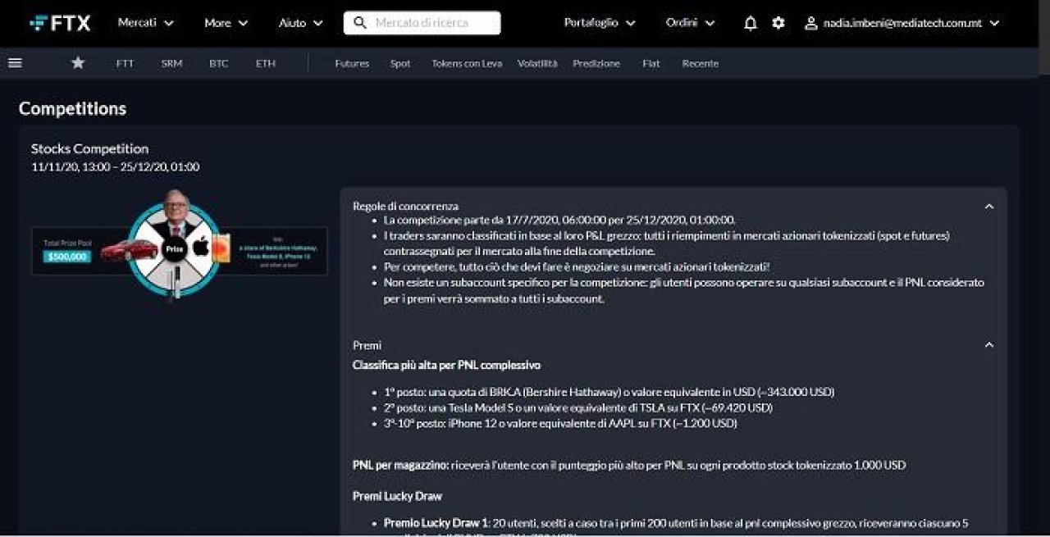Expand the More menu
The height and width of the screenshot is (537, 1050).
(x=226, y=23)
